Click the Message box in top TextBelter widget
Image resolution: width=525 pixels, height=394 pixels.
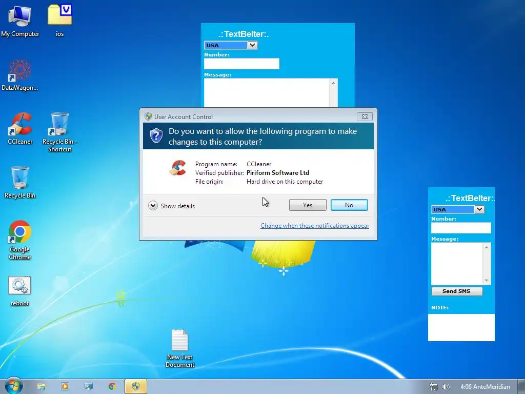(267, 93)
